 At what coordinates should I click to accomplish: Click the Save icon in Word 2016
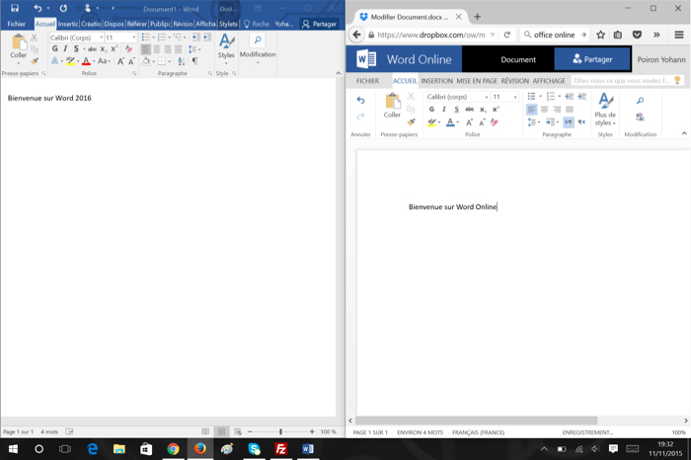(x=15, y=8)
